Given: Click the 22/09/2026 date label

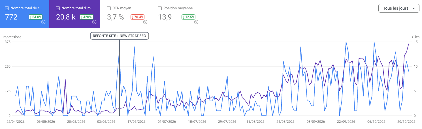Looking at the screenshot, I should pyautogui.click(x=346, y=122).
